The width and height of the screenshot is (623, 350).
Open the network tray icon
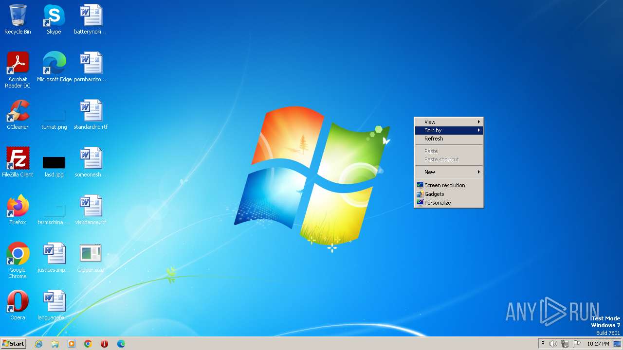click(565, 344)
